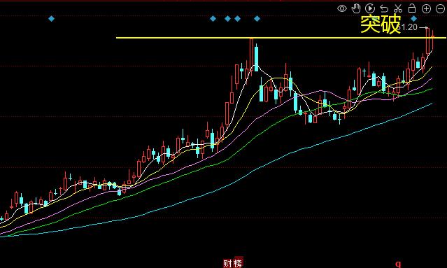Undo last drawing with curved arrow icon
The height and width of the screenshot is (268, 447).
[x=384, y=9]
